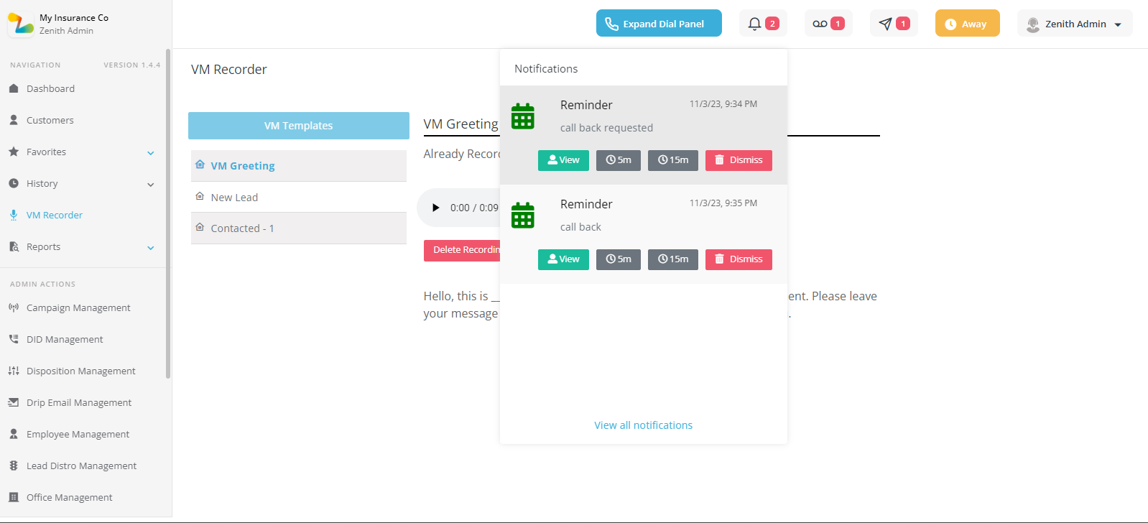Click the Customers person icon
Screen dimensions: 1148x523
[14, 120]
